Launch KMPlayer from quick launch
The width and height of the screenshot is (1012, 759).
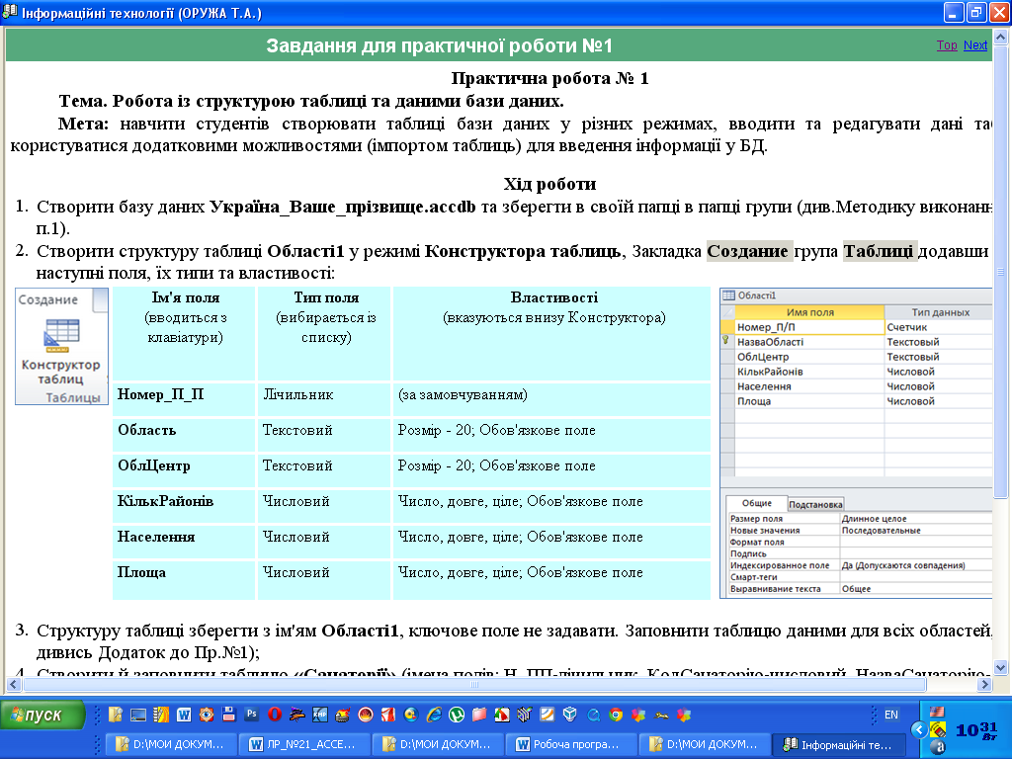(x=319, y=715)
